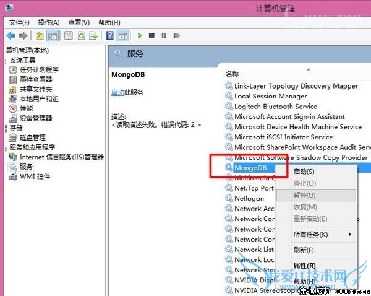Click the 启动 link to start MongoDB
371x296 pixels.
[118, 92]
